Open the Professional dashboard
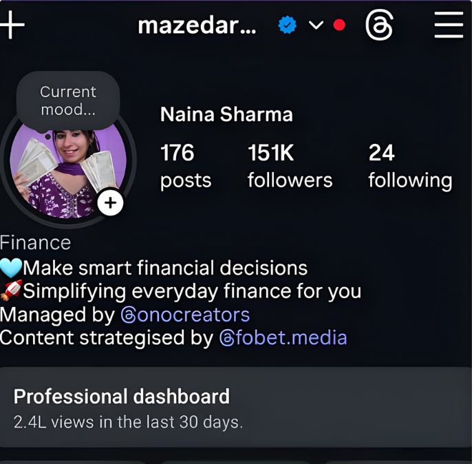The image size is (474, 464). click(237, 407)
